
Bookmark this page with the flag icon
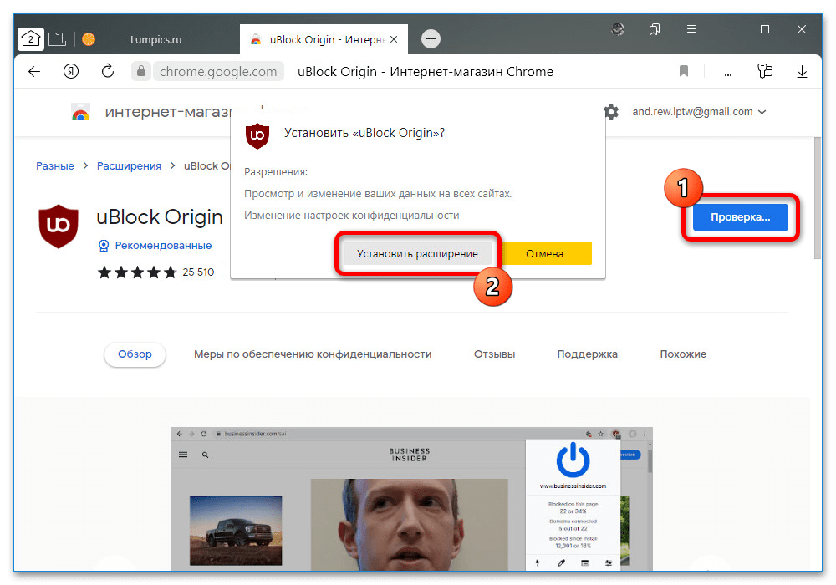click(x=684, y=71)
